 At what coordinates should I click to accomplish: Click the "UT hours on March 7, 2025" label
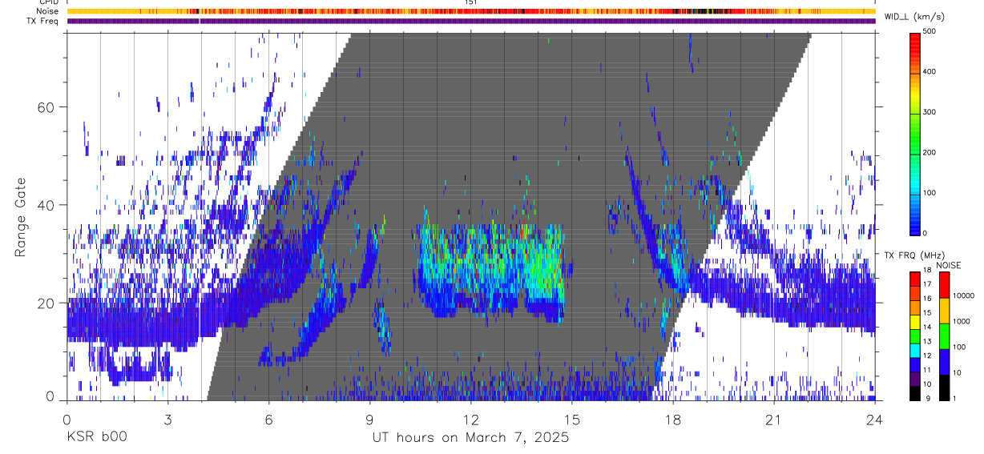tap(470, 438)
